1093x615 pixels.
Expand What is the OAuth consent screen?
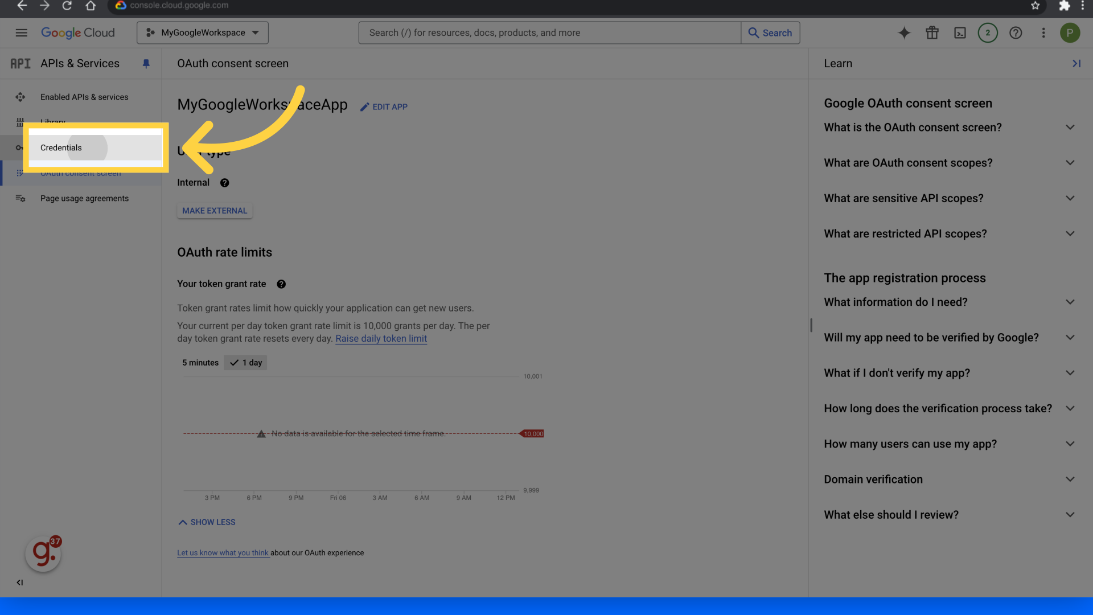pos(950,128)
